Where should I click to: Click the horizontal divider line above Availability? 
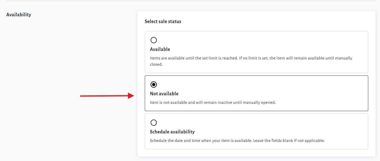(190, 1)
